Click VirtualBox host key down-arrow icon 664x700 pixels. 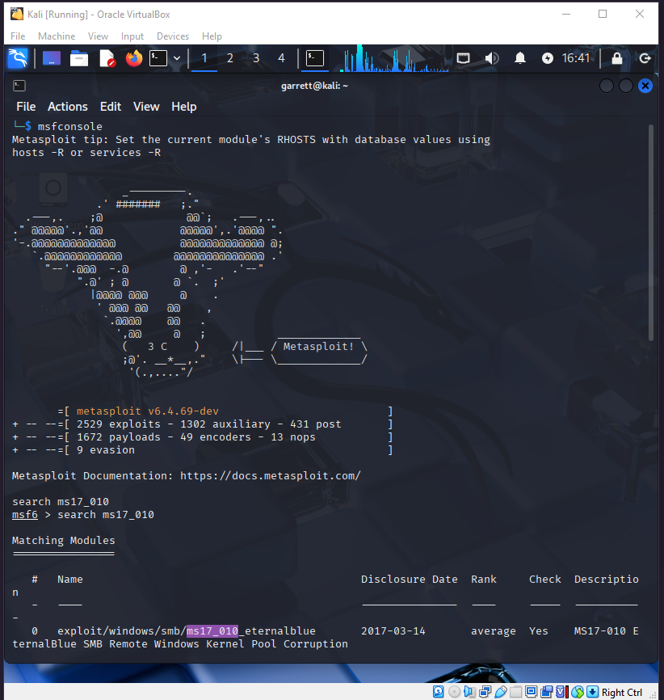click(593, 692)
